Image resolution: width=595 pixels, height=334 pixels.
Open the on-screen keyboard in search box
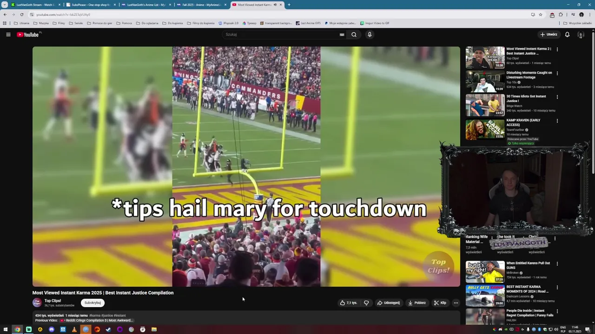click(342, 34)
